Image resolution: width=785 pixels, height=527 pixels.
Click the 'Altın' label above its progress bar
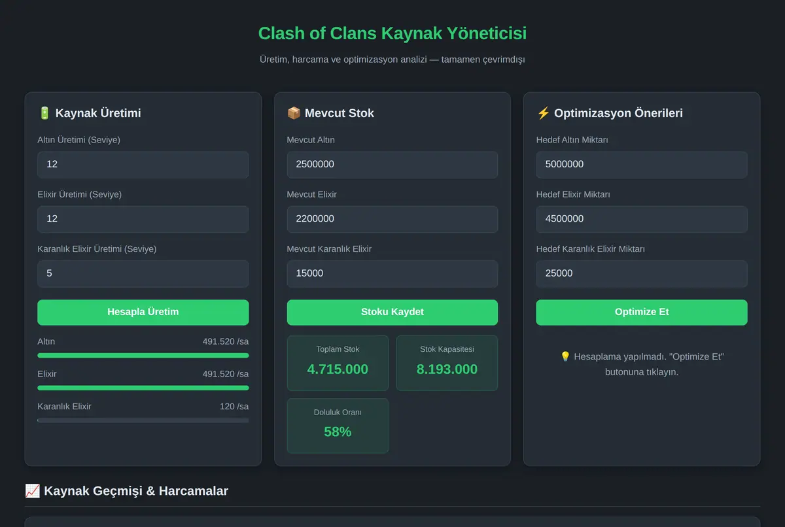click(x=46, y=341)
